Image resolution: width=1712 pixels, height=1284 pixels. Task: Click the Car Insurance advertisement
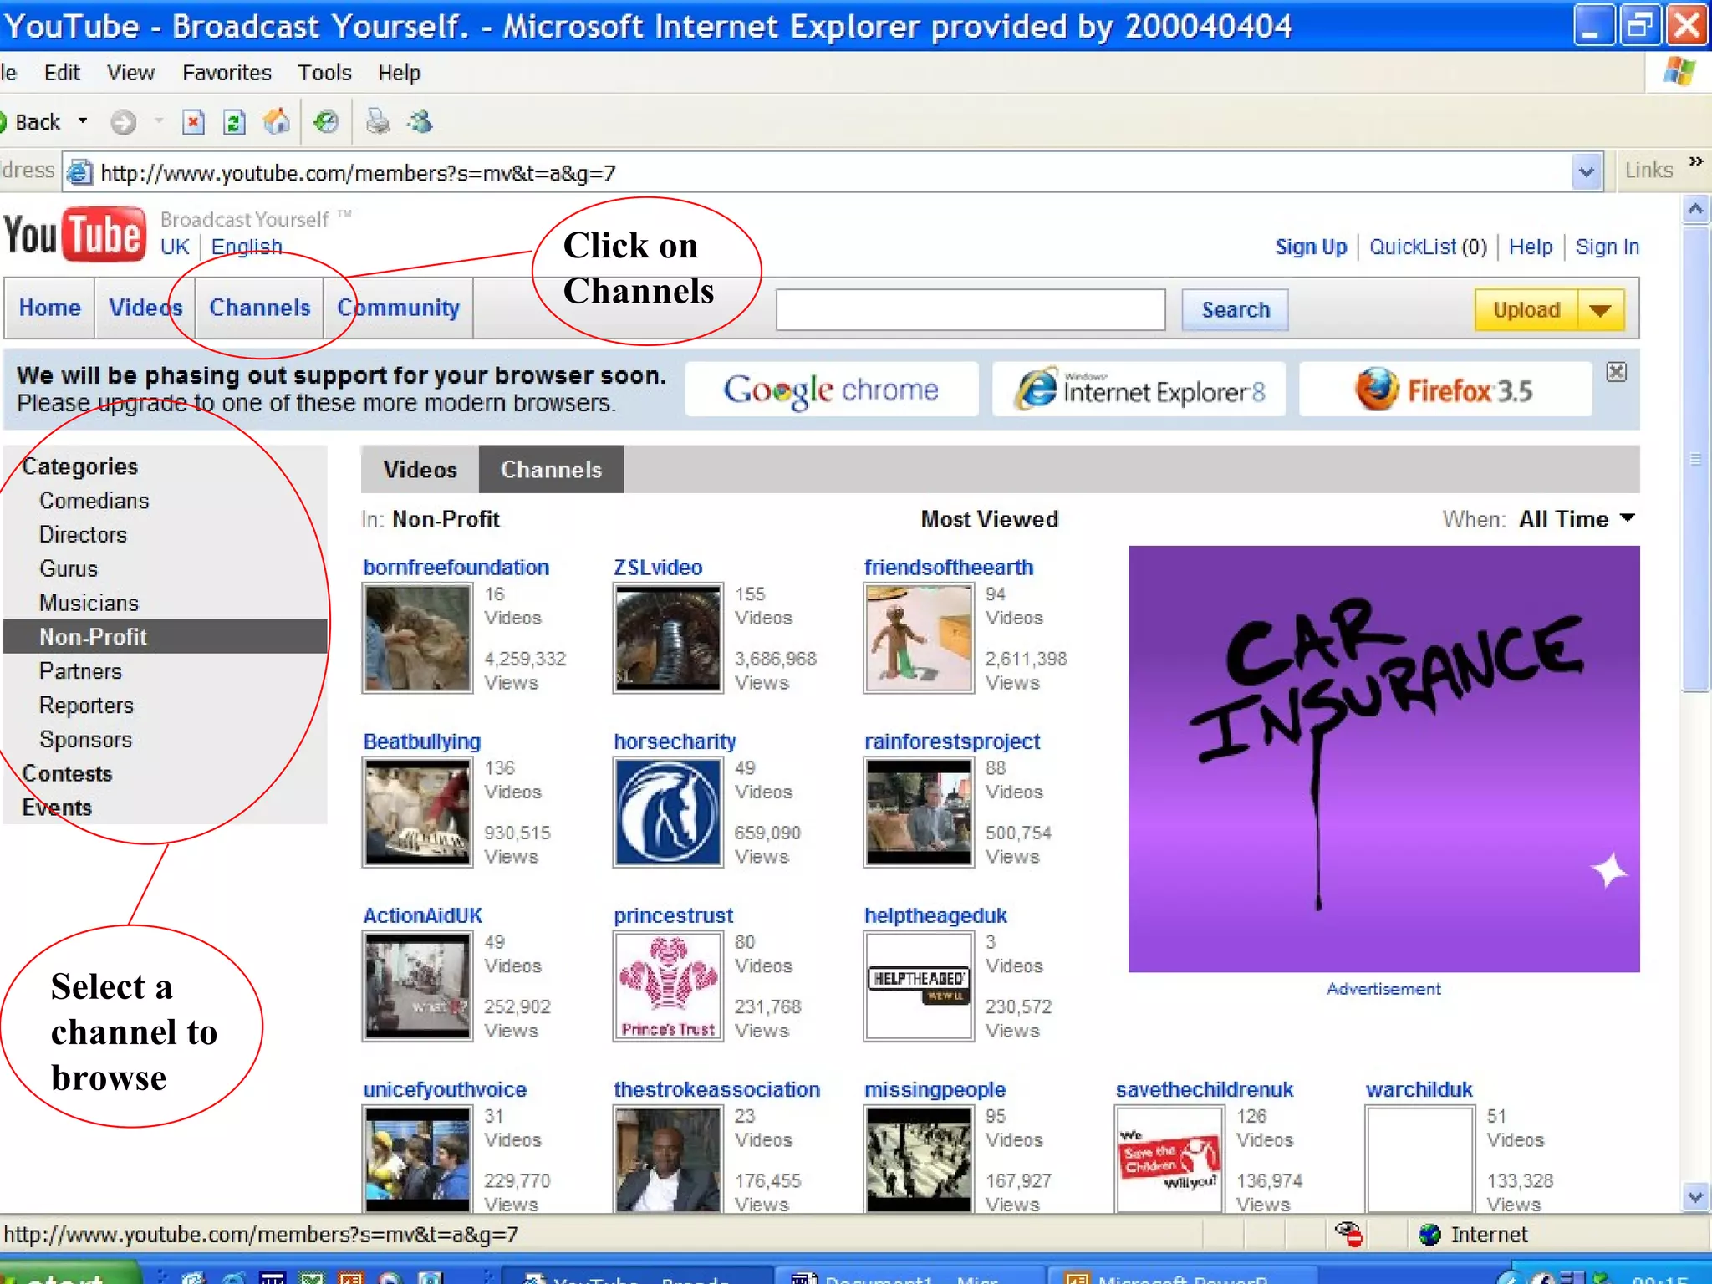[x=1384, y=759]
